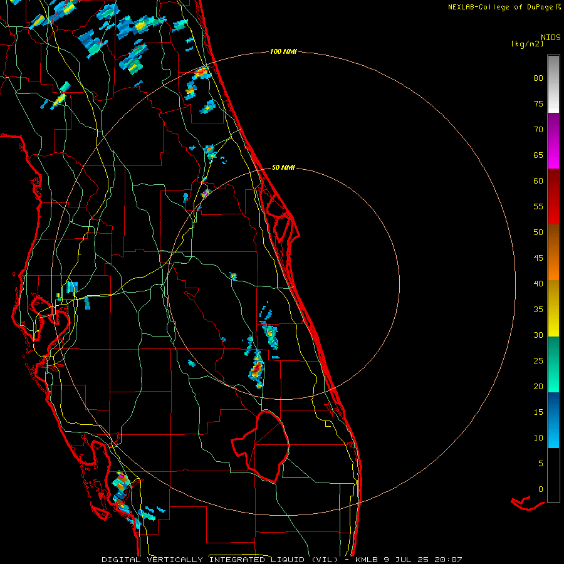Viewport: 564px width, 564px height.
Task: Select the red segment of the legend
Action: (x=553, y=197)
